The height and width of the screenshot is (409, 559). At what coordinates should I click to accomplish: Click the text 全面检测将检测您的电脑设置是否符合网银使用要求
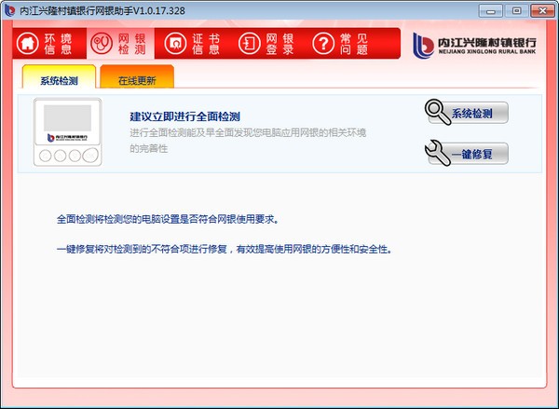coord(167,219)
